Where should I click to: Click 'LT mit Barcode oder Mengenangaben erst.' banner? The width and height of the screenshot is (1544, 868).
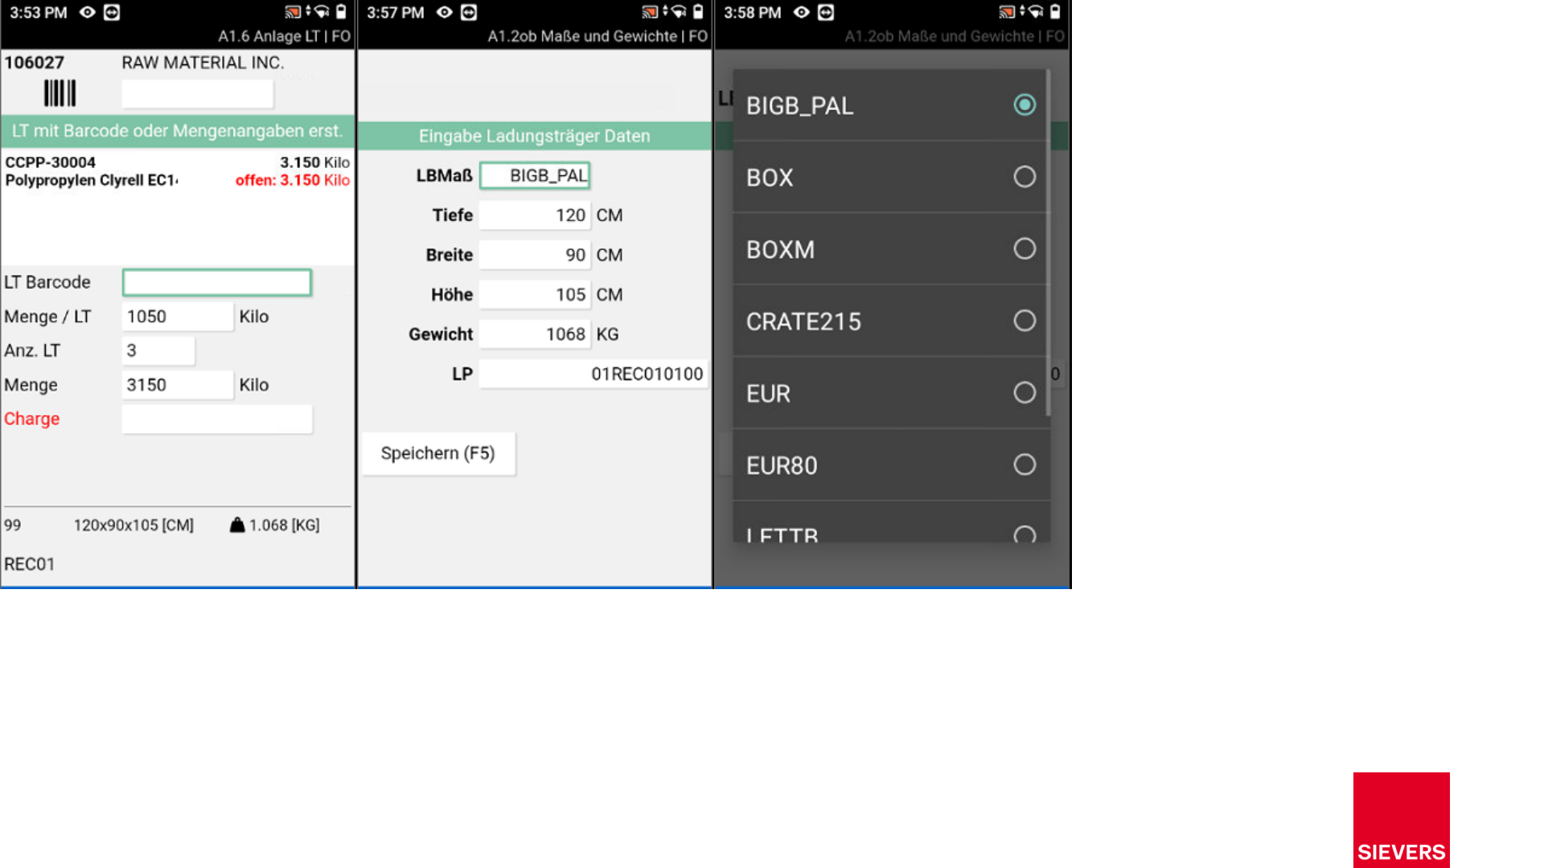coord(178,131)
